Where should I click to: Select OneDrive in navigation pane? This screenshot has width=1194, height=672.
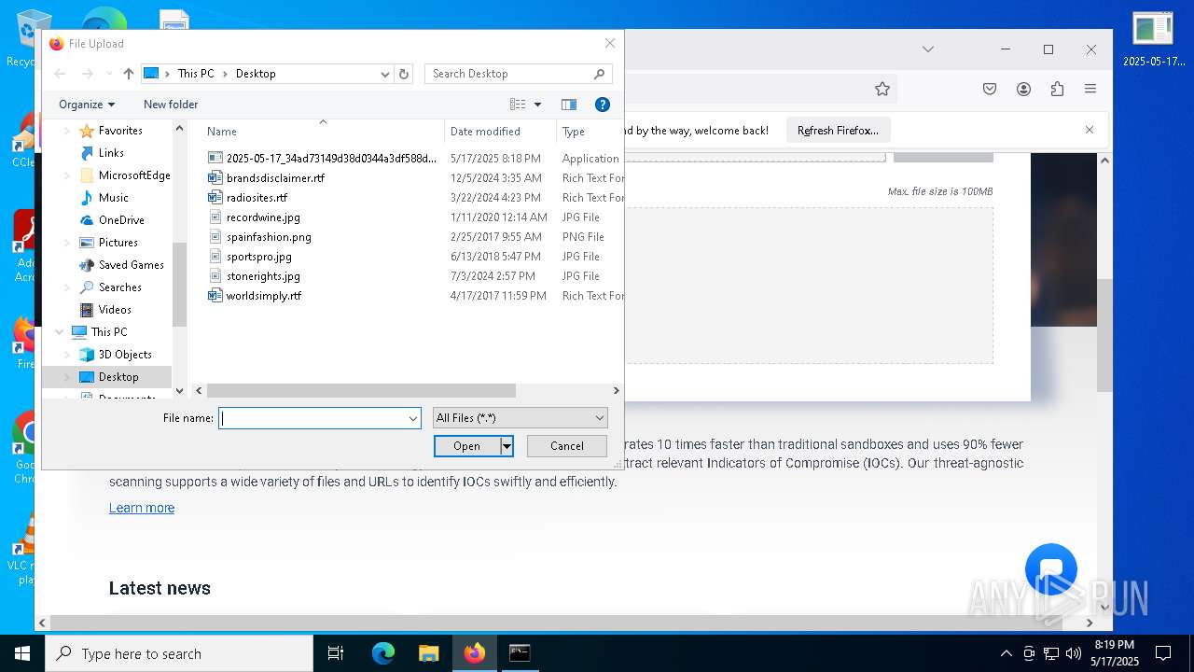tap(121, 220)
